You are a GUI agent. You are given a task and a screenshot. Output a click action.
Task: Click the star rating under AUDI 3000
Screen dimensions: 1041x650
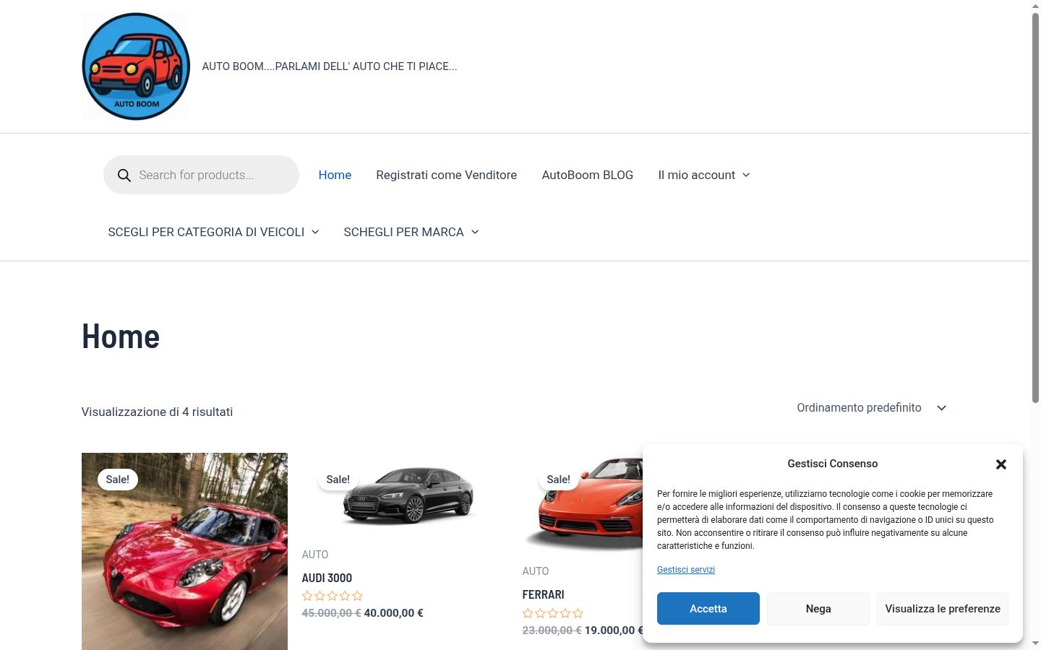coord(333,596)
